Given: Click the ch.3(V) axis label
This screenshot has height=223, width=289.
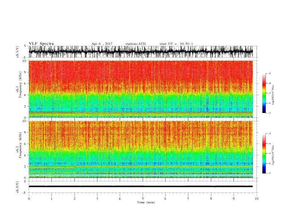Looking at the screenshot, I should [x=17, y=187].
